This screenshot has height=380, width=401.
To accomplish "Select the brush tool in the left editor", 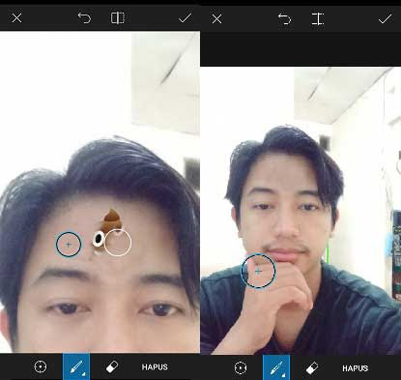I will tap(76, 366).
